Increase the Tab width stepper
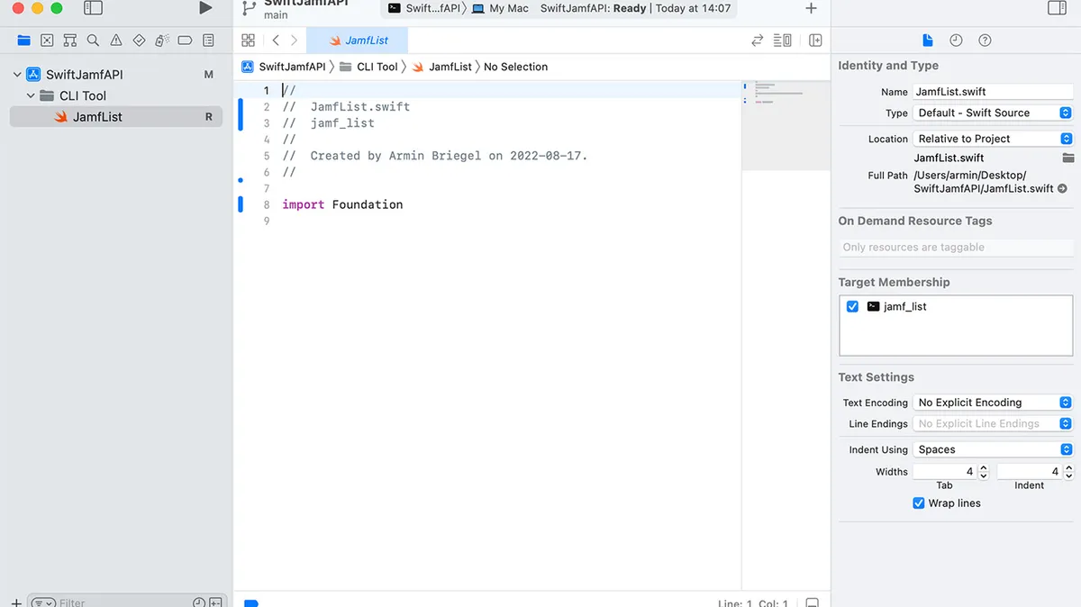The height and width of the screenshot is (607, 1081). coord(982,467)
